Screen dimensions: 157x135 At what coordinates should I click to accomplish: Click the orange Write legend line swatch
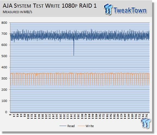[81, 126]
